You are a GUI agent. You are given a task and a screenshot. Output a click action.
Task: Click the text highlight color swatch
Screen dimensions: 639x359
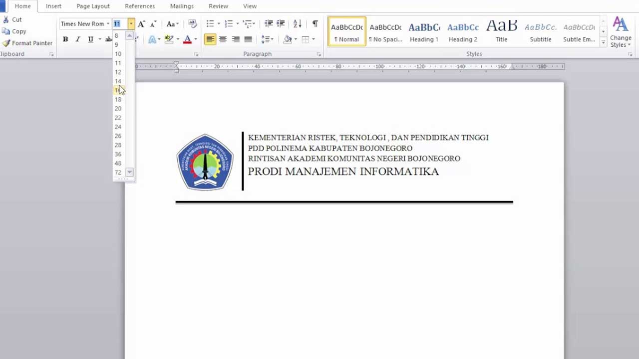pyautogui.click(x=169, y=39)
